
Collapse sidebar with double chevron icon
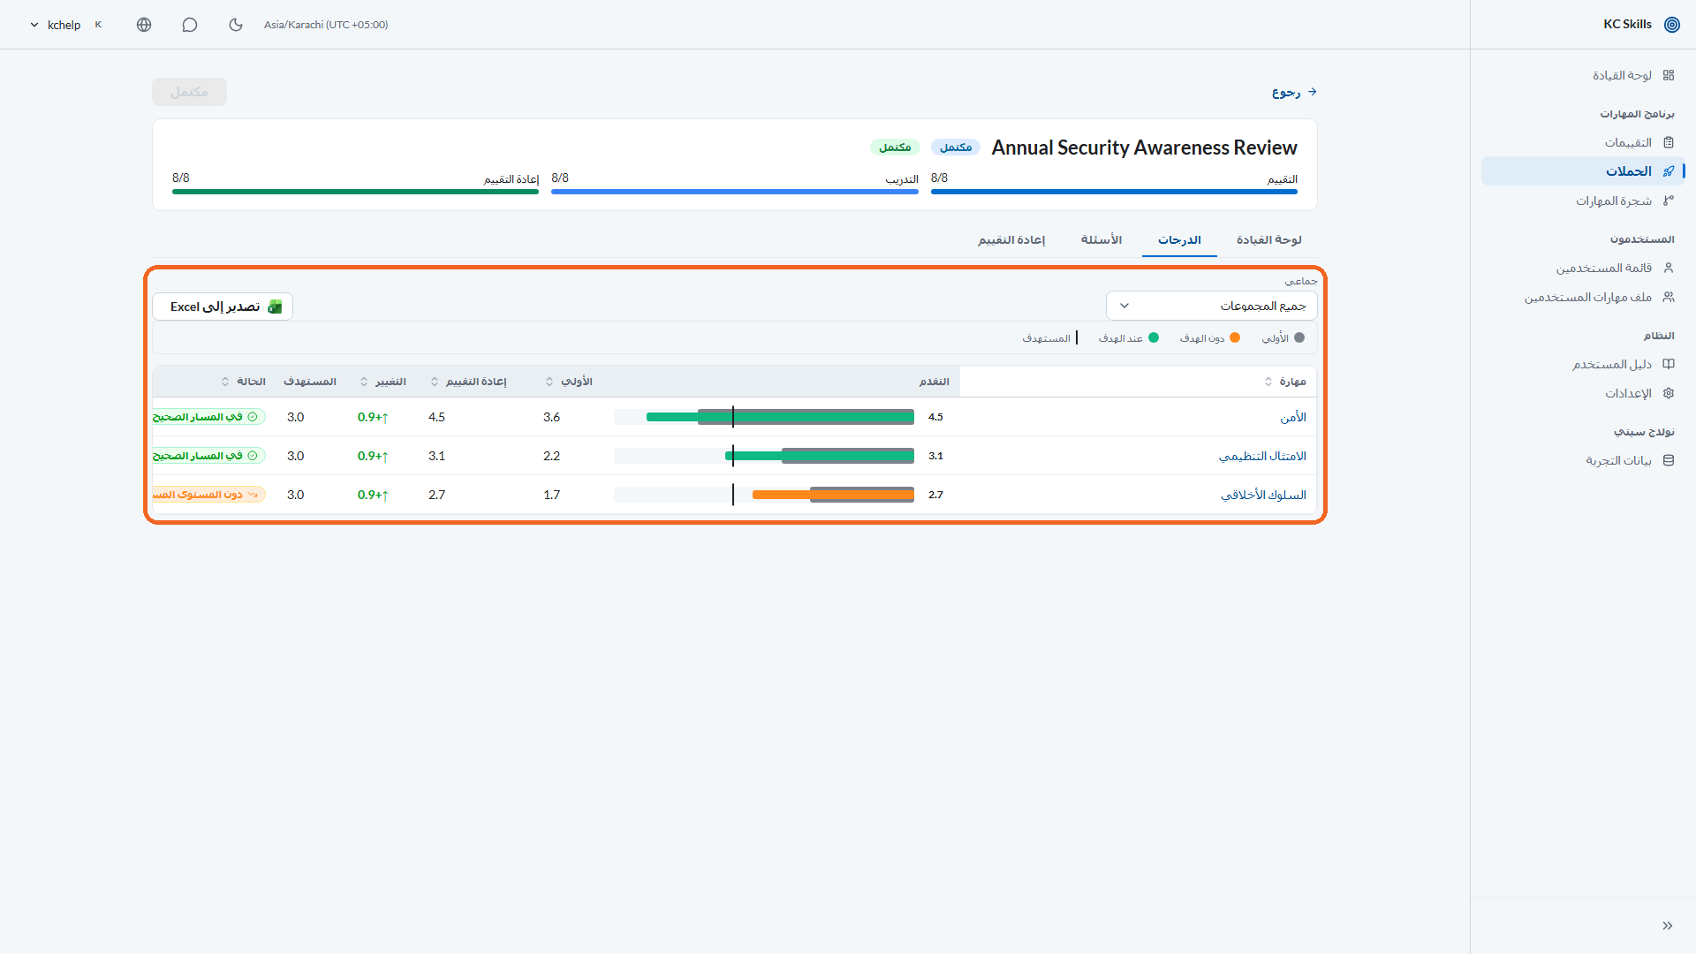1668,926
